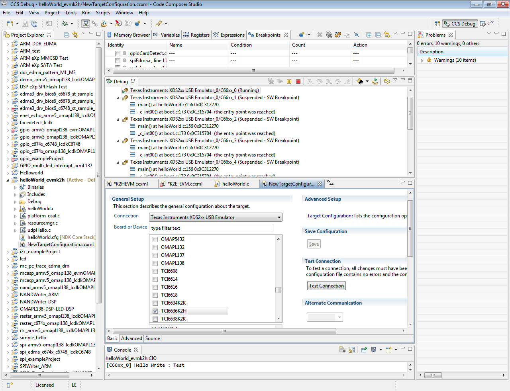Click the Save configuration button

pos(314,244)
